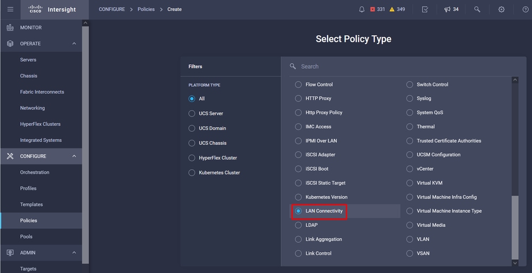Screen dimensions: 532x273
Task: Go to Policies breadcrumb link
Action: point(146,9)
